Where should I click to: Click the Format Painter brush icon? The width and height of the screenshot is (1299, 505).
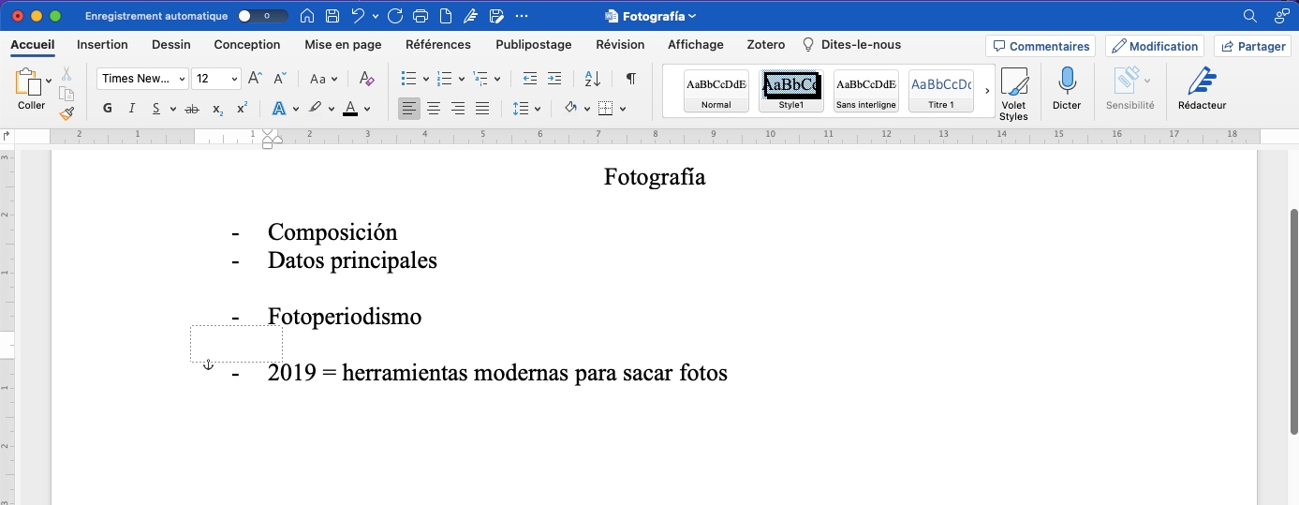pos(66,113)
